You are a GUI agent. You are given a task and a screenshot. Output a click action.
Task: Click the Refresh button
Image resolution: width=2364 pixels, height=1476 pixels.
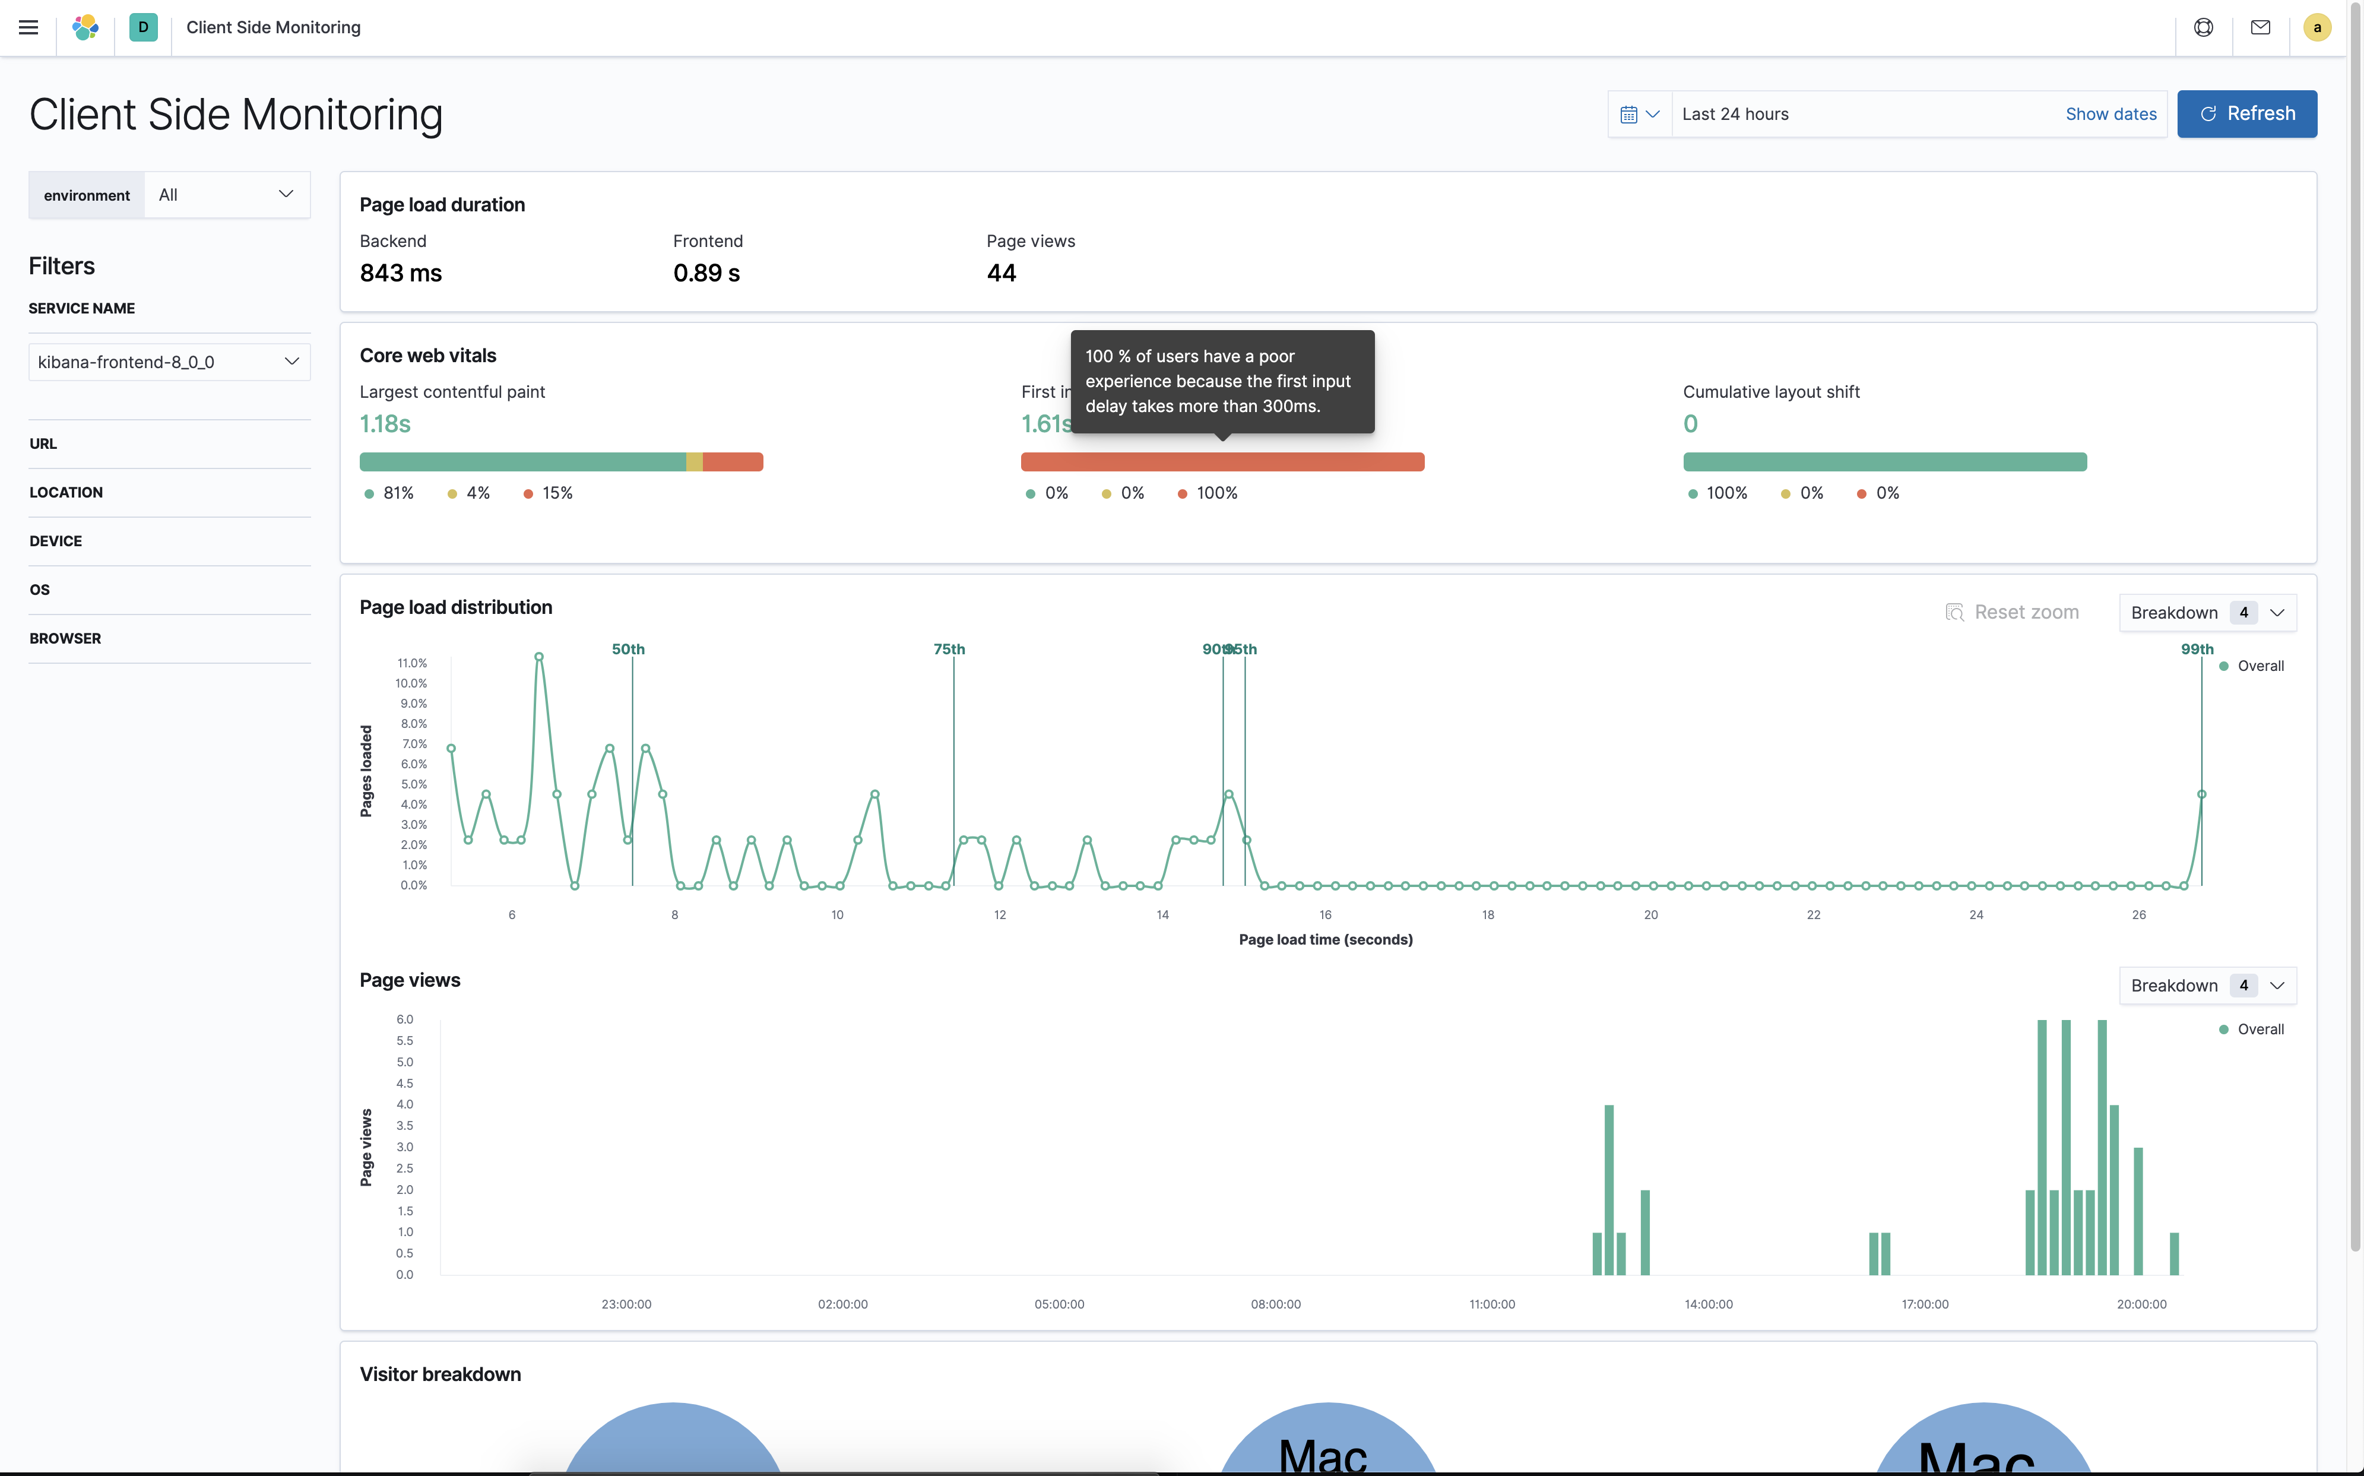[x=2246, y=114]
